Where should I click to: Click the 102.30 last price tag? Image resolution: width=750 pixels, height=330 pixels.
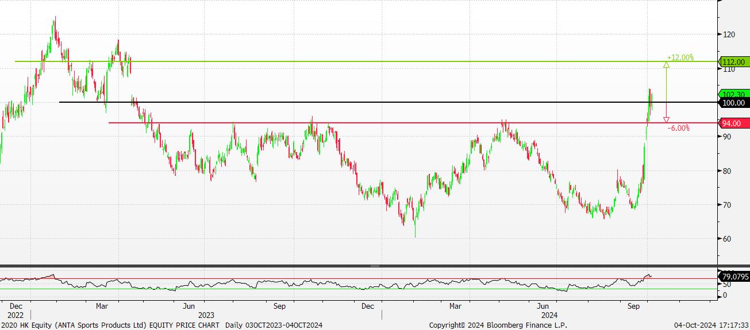[x=733, y=94]
